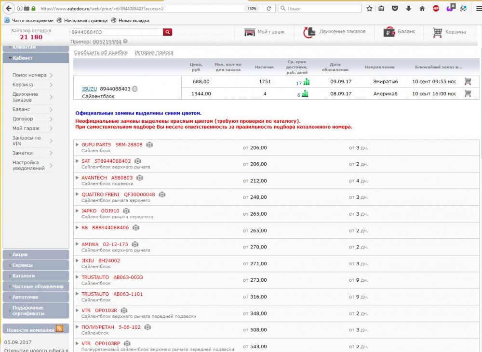
Task: Open photo icon for GUFU PARTS SRM-28808
Action: click(149, 144)
